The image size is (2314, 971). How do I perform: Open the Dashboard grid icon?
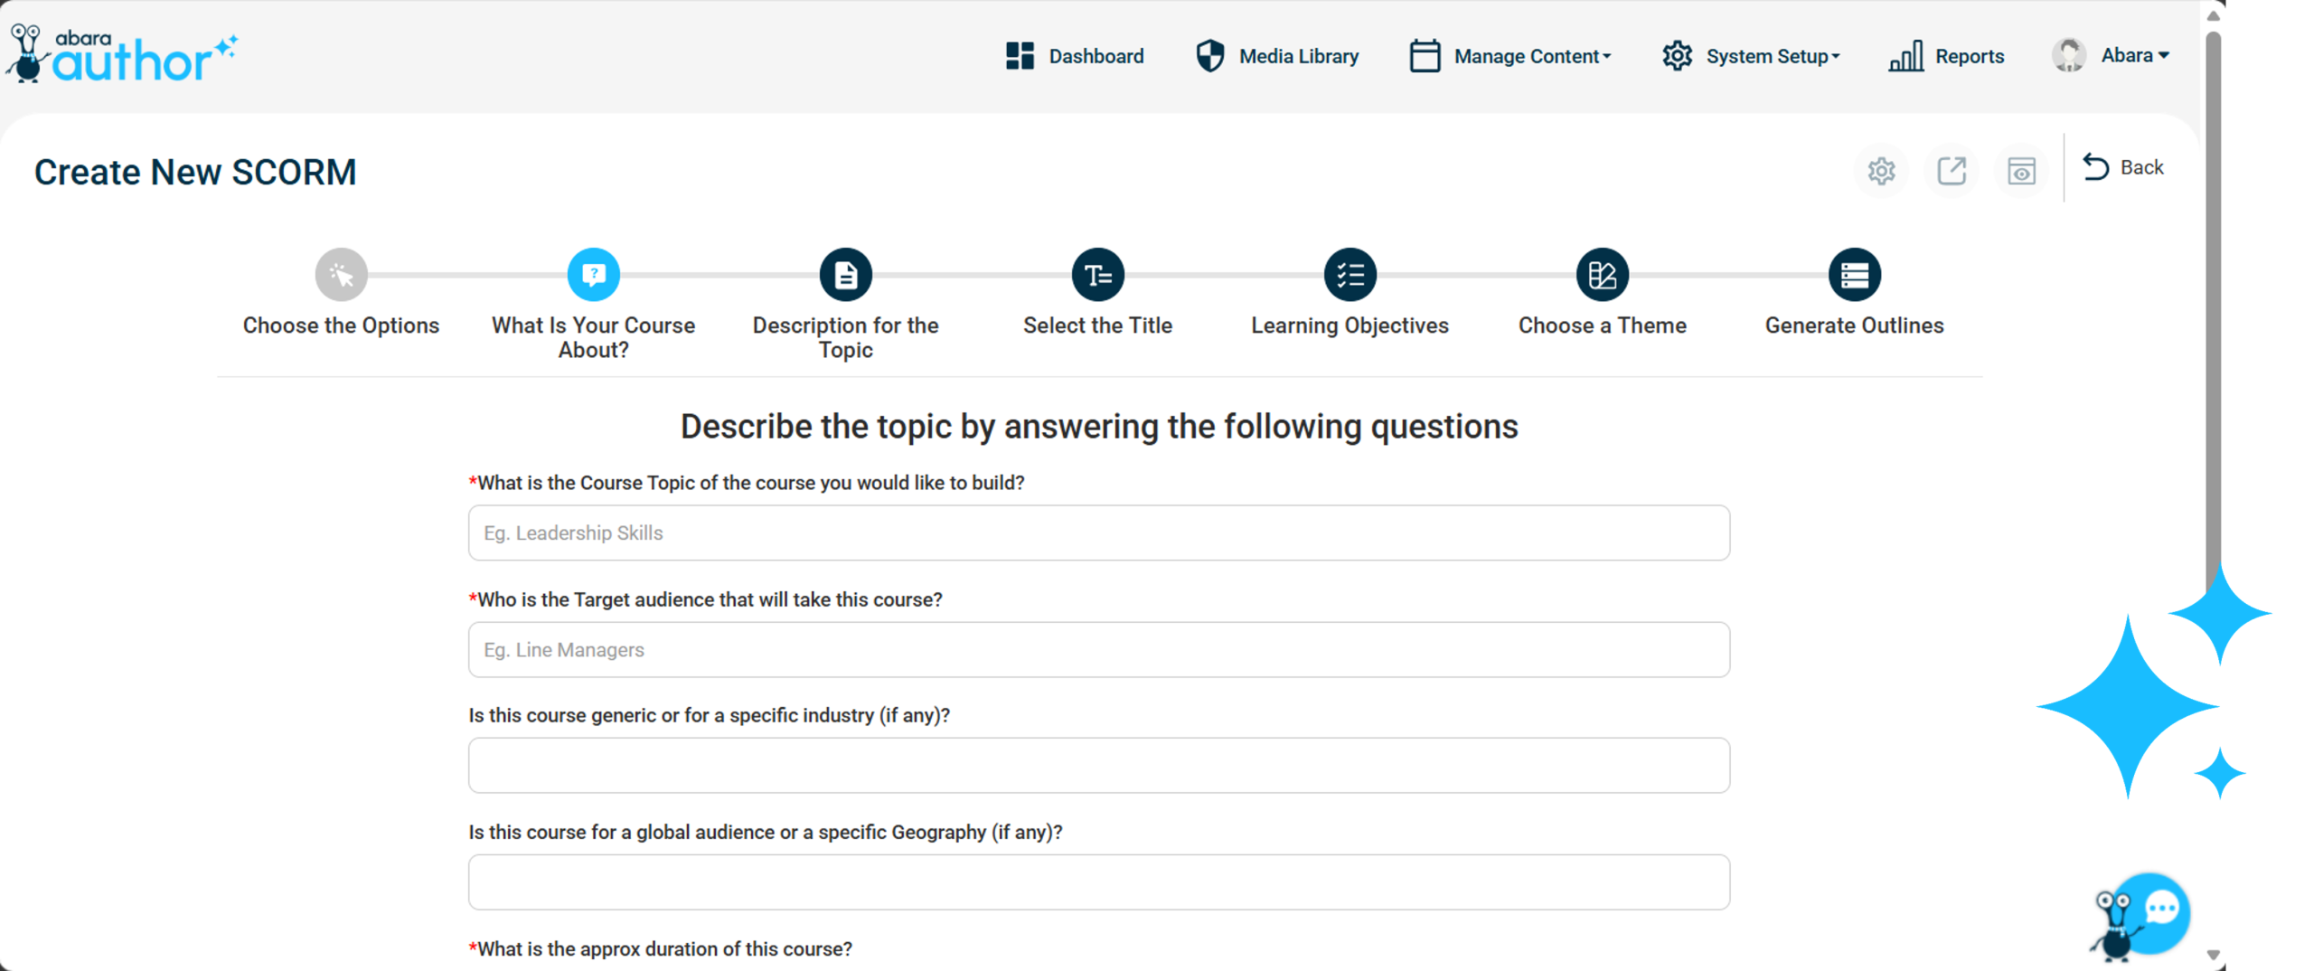(x=1019, y=56)
